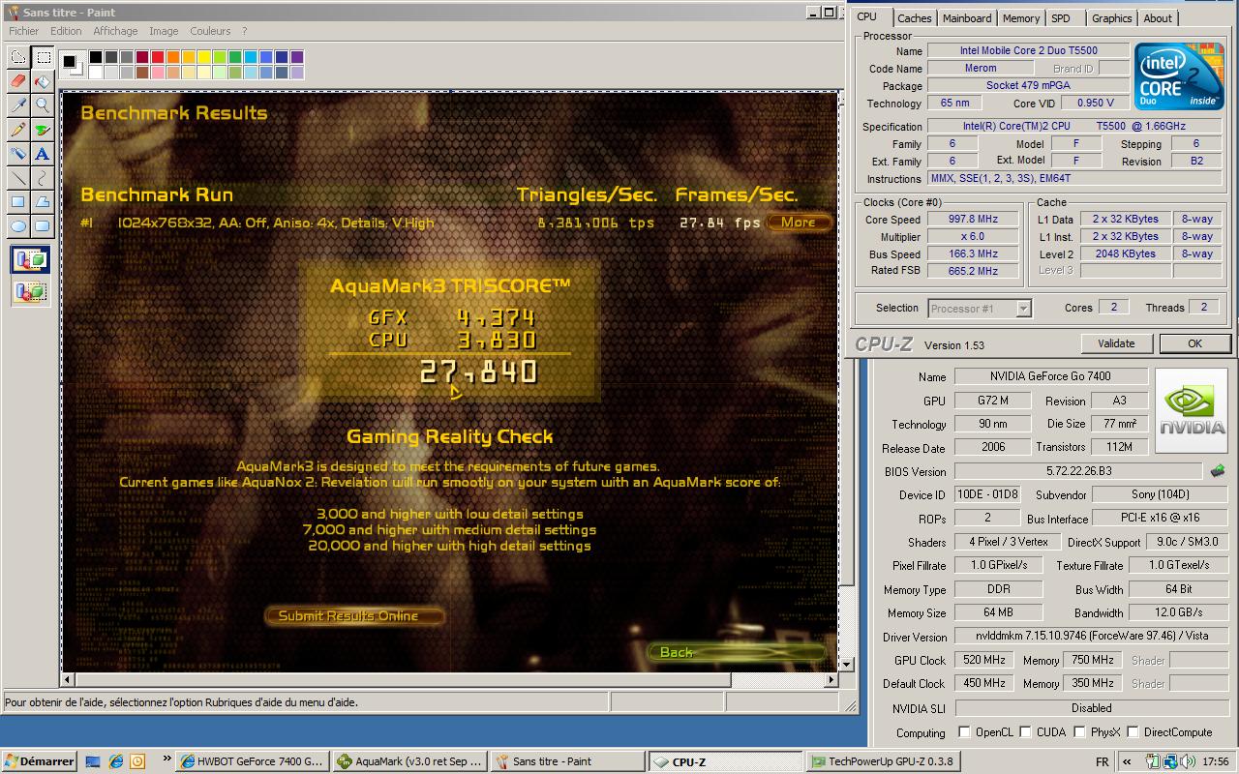Image resolution: width=1239 pixels, height=774 pixels.
Task: Open the ? help menu in Paint
Action: [244, 31]
